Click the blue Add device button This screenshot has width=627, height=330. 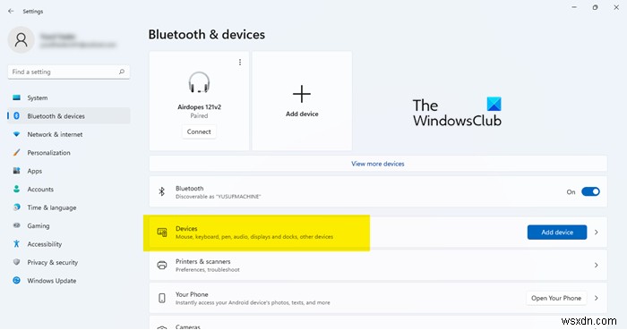tap(557, 233)
